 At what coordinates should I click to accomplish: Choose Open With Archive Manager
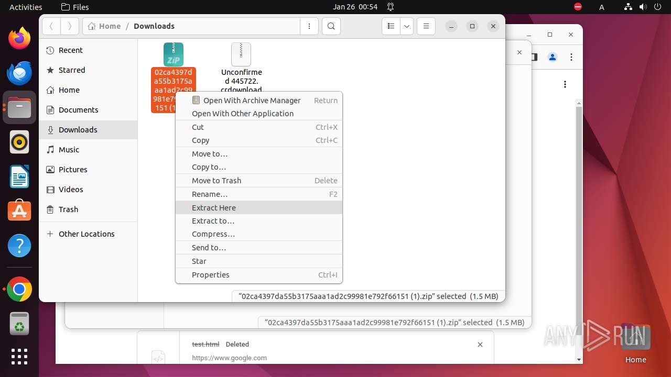click(259, 100)
